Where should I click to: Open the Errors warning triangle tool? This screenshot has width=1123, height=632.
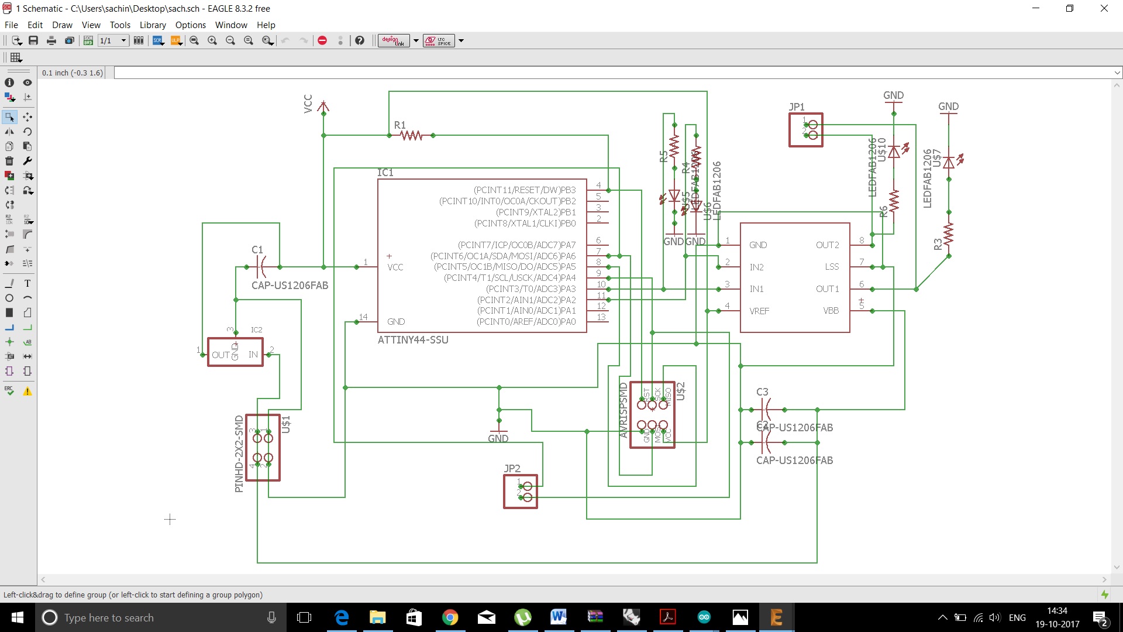coord(27,391)
